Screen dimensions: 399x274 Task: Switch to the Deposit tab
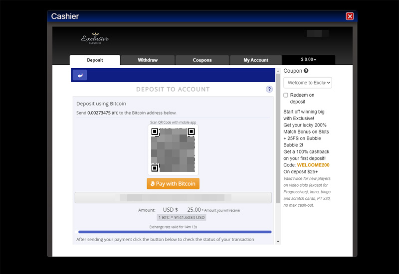coord(95,60)
